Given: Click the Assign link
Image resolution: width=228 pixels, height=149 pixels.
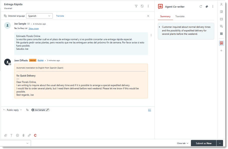Looking at the screenshot, I should point(41,60).
